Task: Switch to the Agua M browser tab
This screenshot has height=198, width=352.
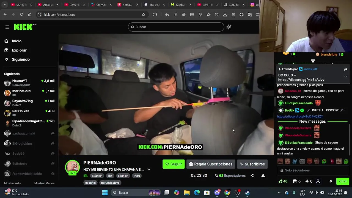Action: tap(48, 5)
